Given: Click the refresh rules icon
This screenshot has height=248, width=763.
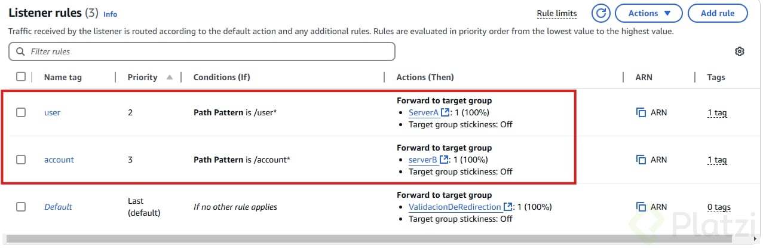Looking at the screenshot, I should pyautogui.click(x=600, y=13).
